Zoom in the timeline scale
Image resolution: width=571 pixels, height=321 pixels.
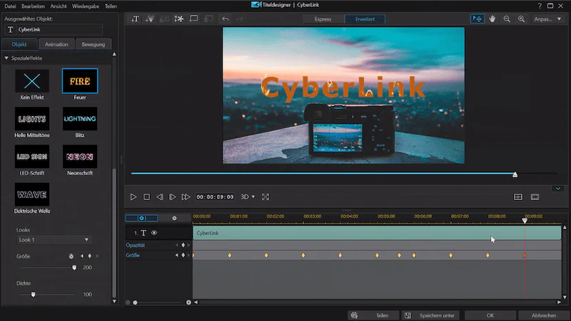click(188, 302)
